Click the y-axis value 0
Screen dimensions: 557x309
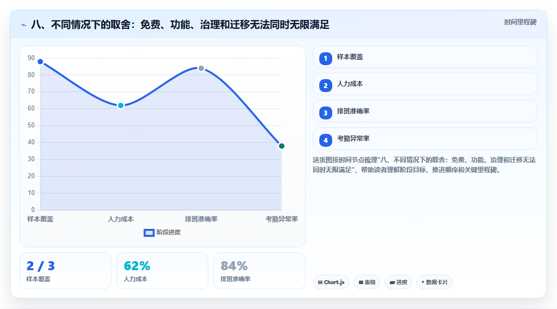[x=33, y=210]
